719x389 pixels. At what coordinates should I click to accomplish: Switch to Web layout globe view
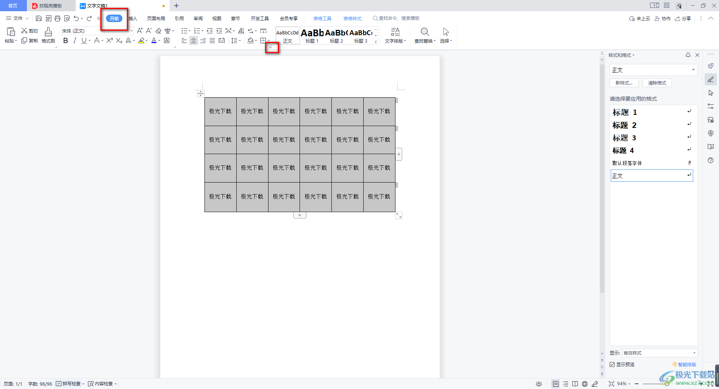coord(585,384)
